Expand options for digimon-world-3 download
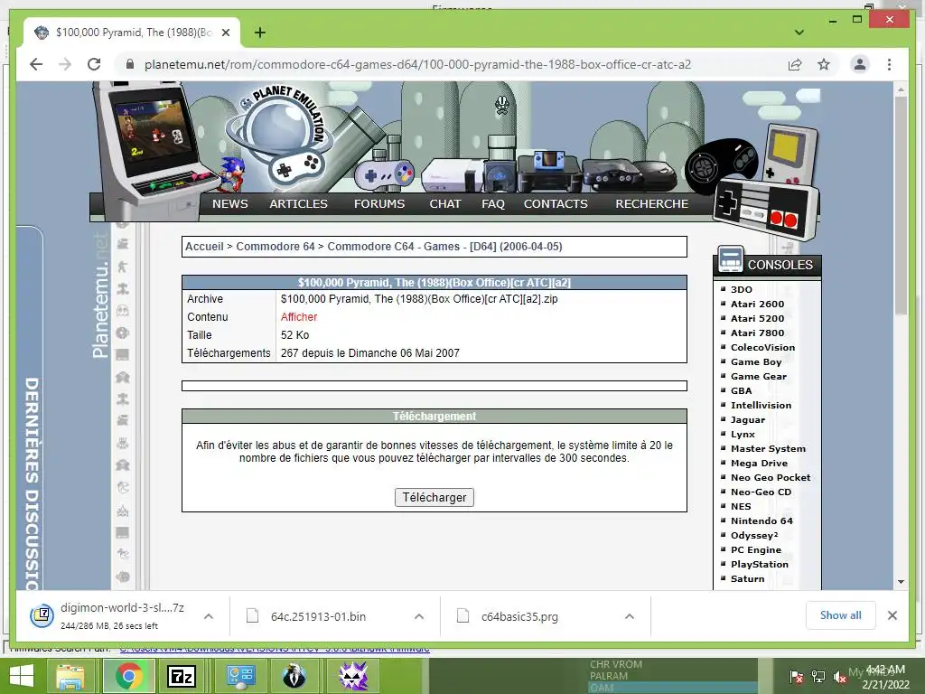Viewport: 925px width, 694px height. pyautogui.click(x=209, y=616)
